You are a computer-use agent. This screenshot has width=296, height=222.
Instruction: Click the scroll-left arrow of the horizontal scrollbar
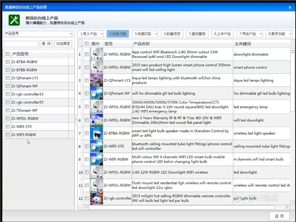86,208
